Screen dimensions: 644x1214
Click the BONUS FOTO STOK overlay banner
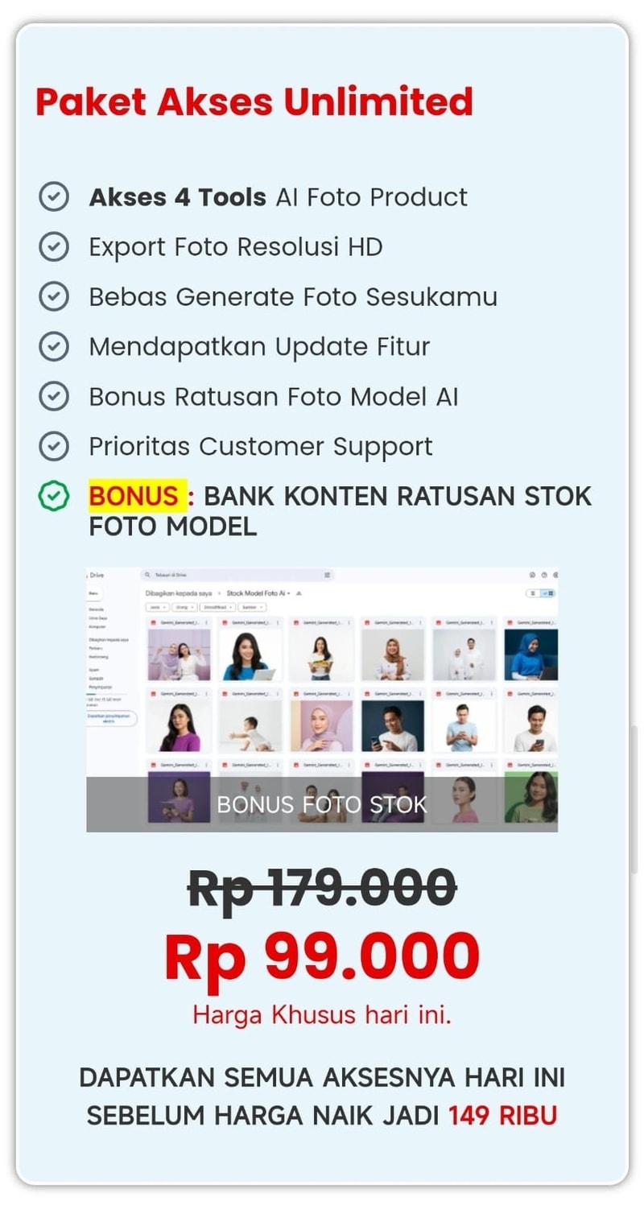point(322,804)
